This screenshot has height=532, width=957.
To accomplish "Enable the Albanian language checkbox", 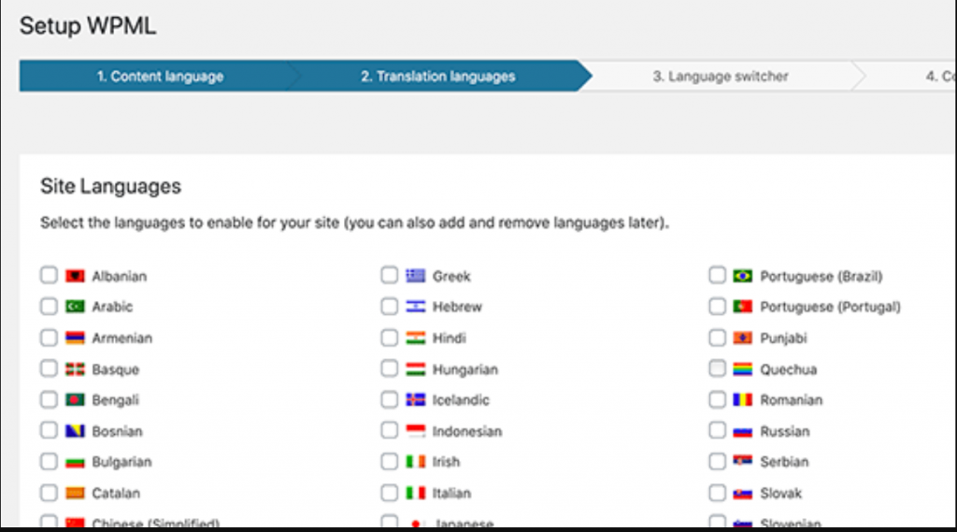I will [49, 275].
